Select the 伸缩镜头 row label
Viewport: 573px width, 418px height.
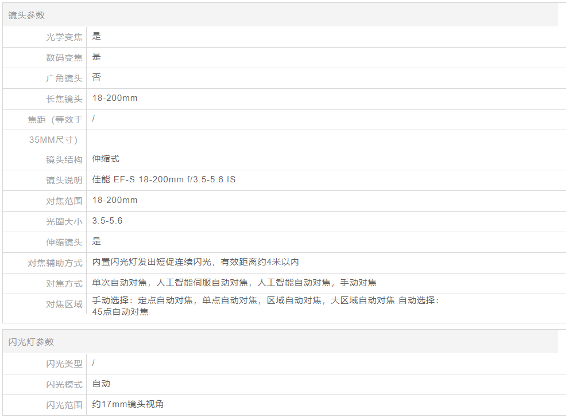point(64,243)
